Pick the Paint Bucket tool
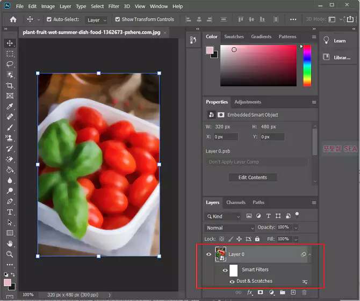360x301 pixels. coord(10,170)
